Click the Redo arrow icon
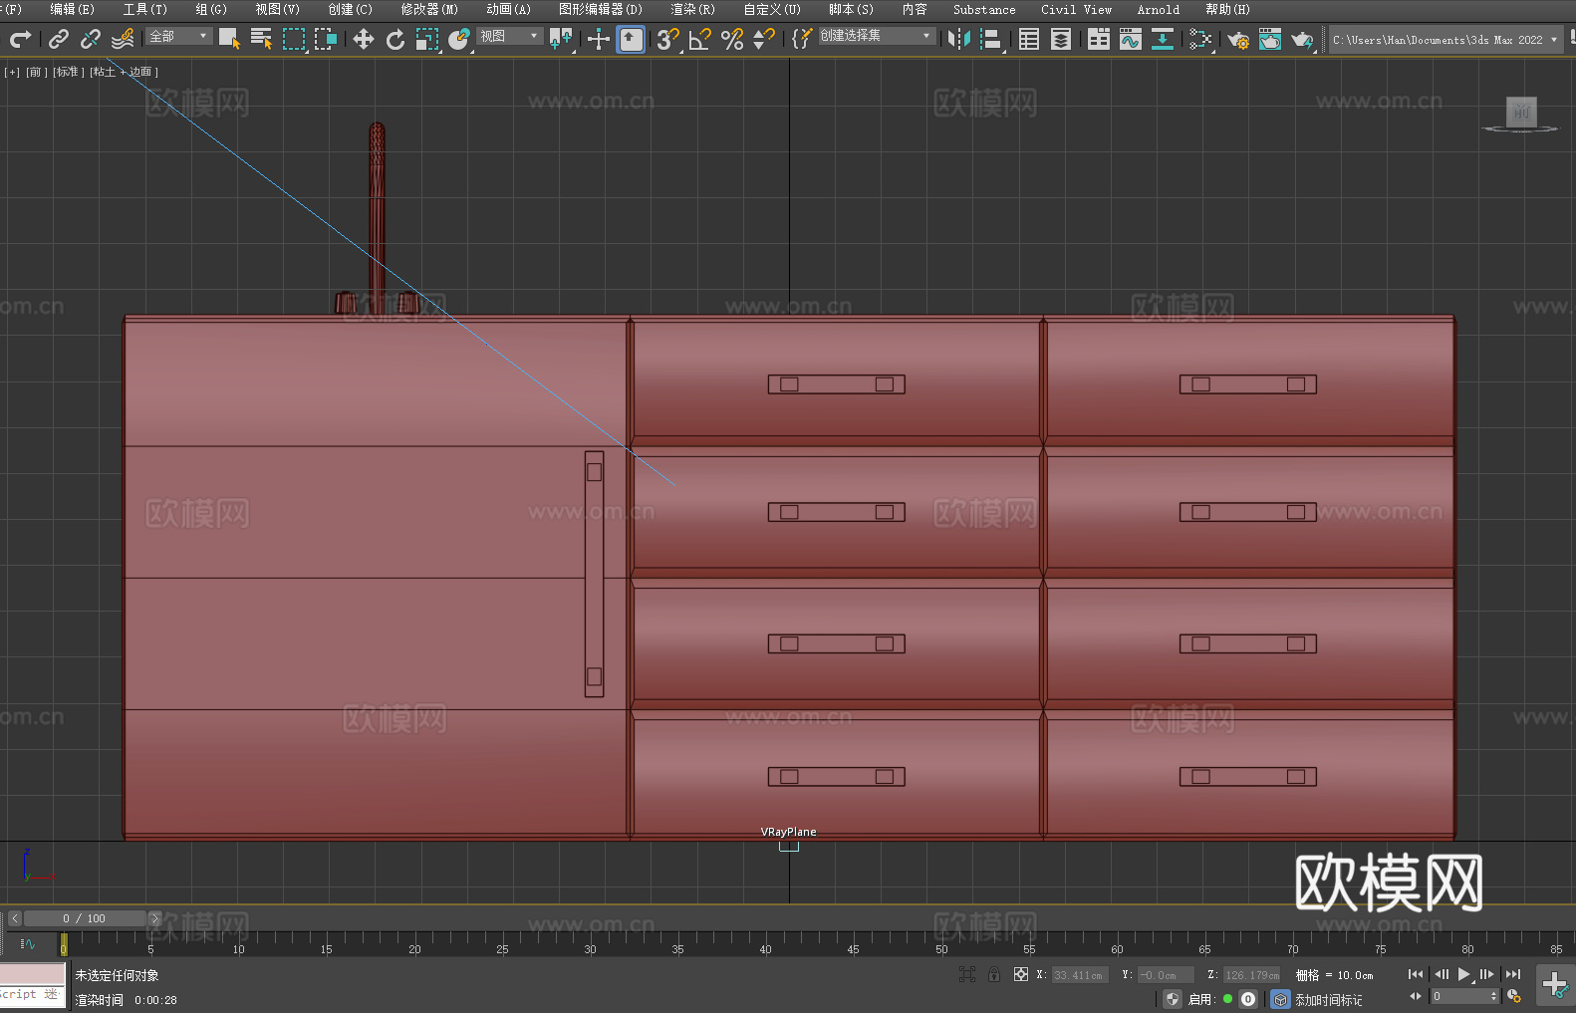 tap(20, 39)
